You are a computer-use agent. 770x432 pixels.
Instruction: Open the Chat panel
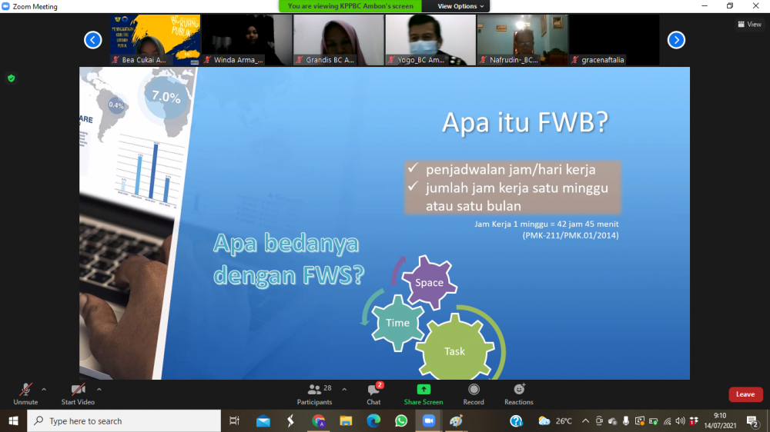coord(373,394)
